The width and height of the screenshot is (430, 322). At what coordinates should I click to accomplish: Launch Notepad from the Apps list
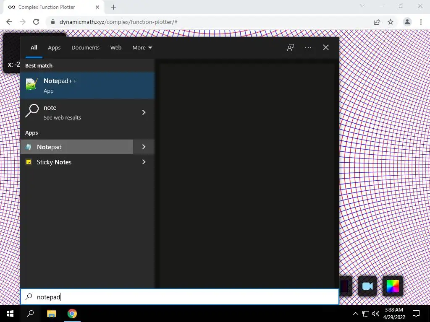tap(77, 147)
